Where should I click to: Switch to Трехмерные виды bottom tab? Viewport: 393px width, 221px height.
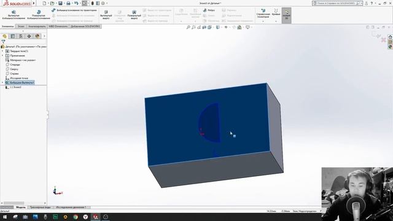(40, 207)
